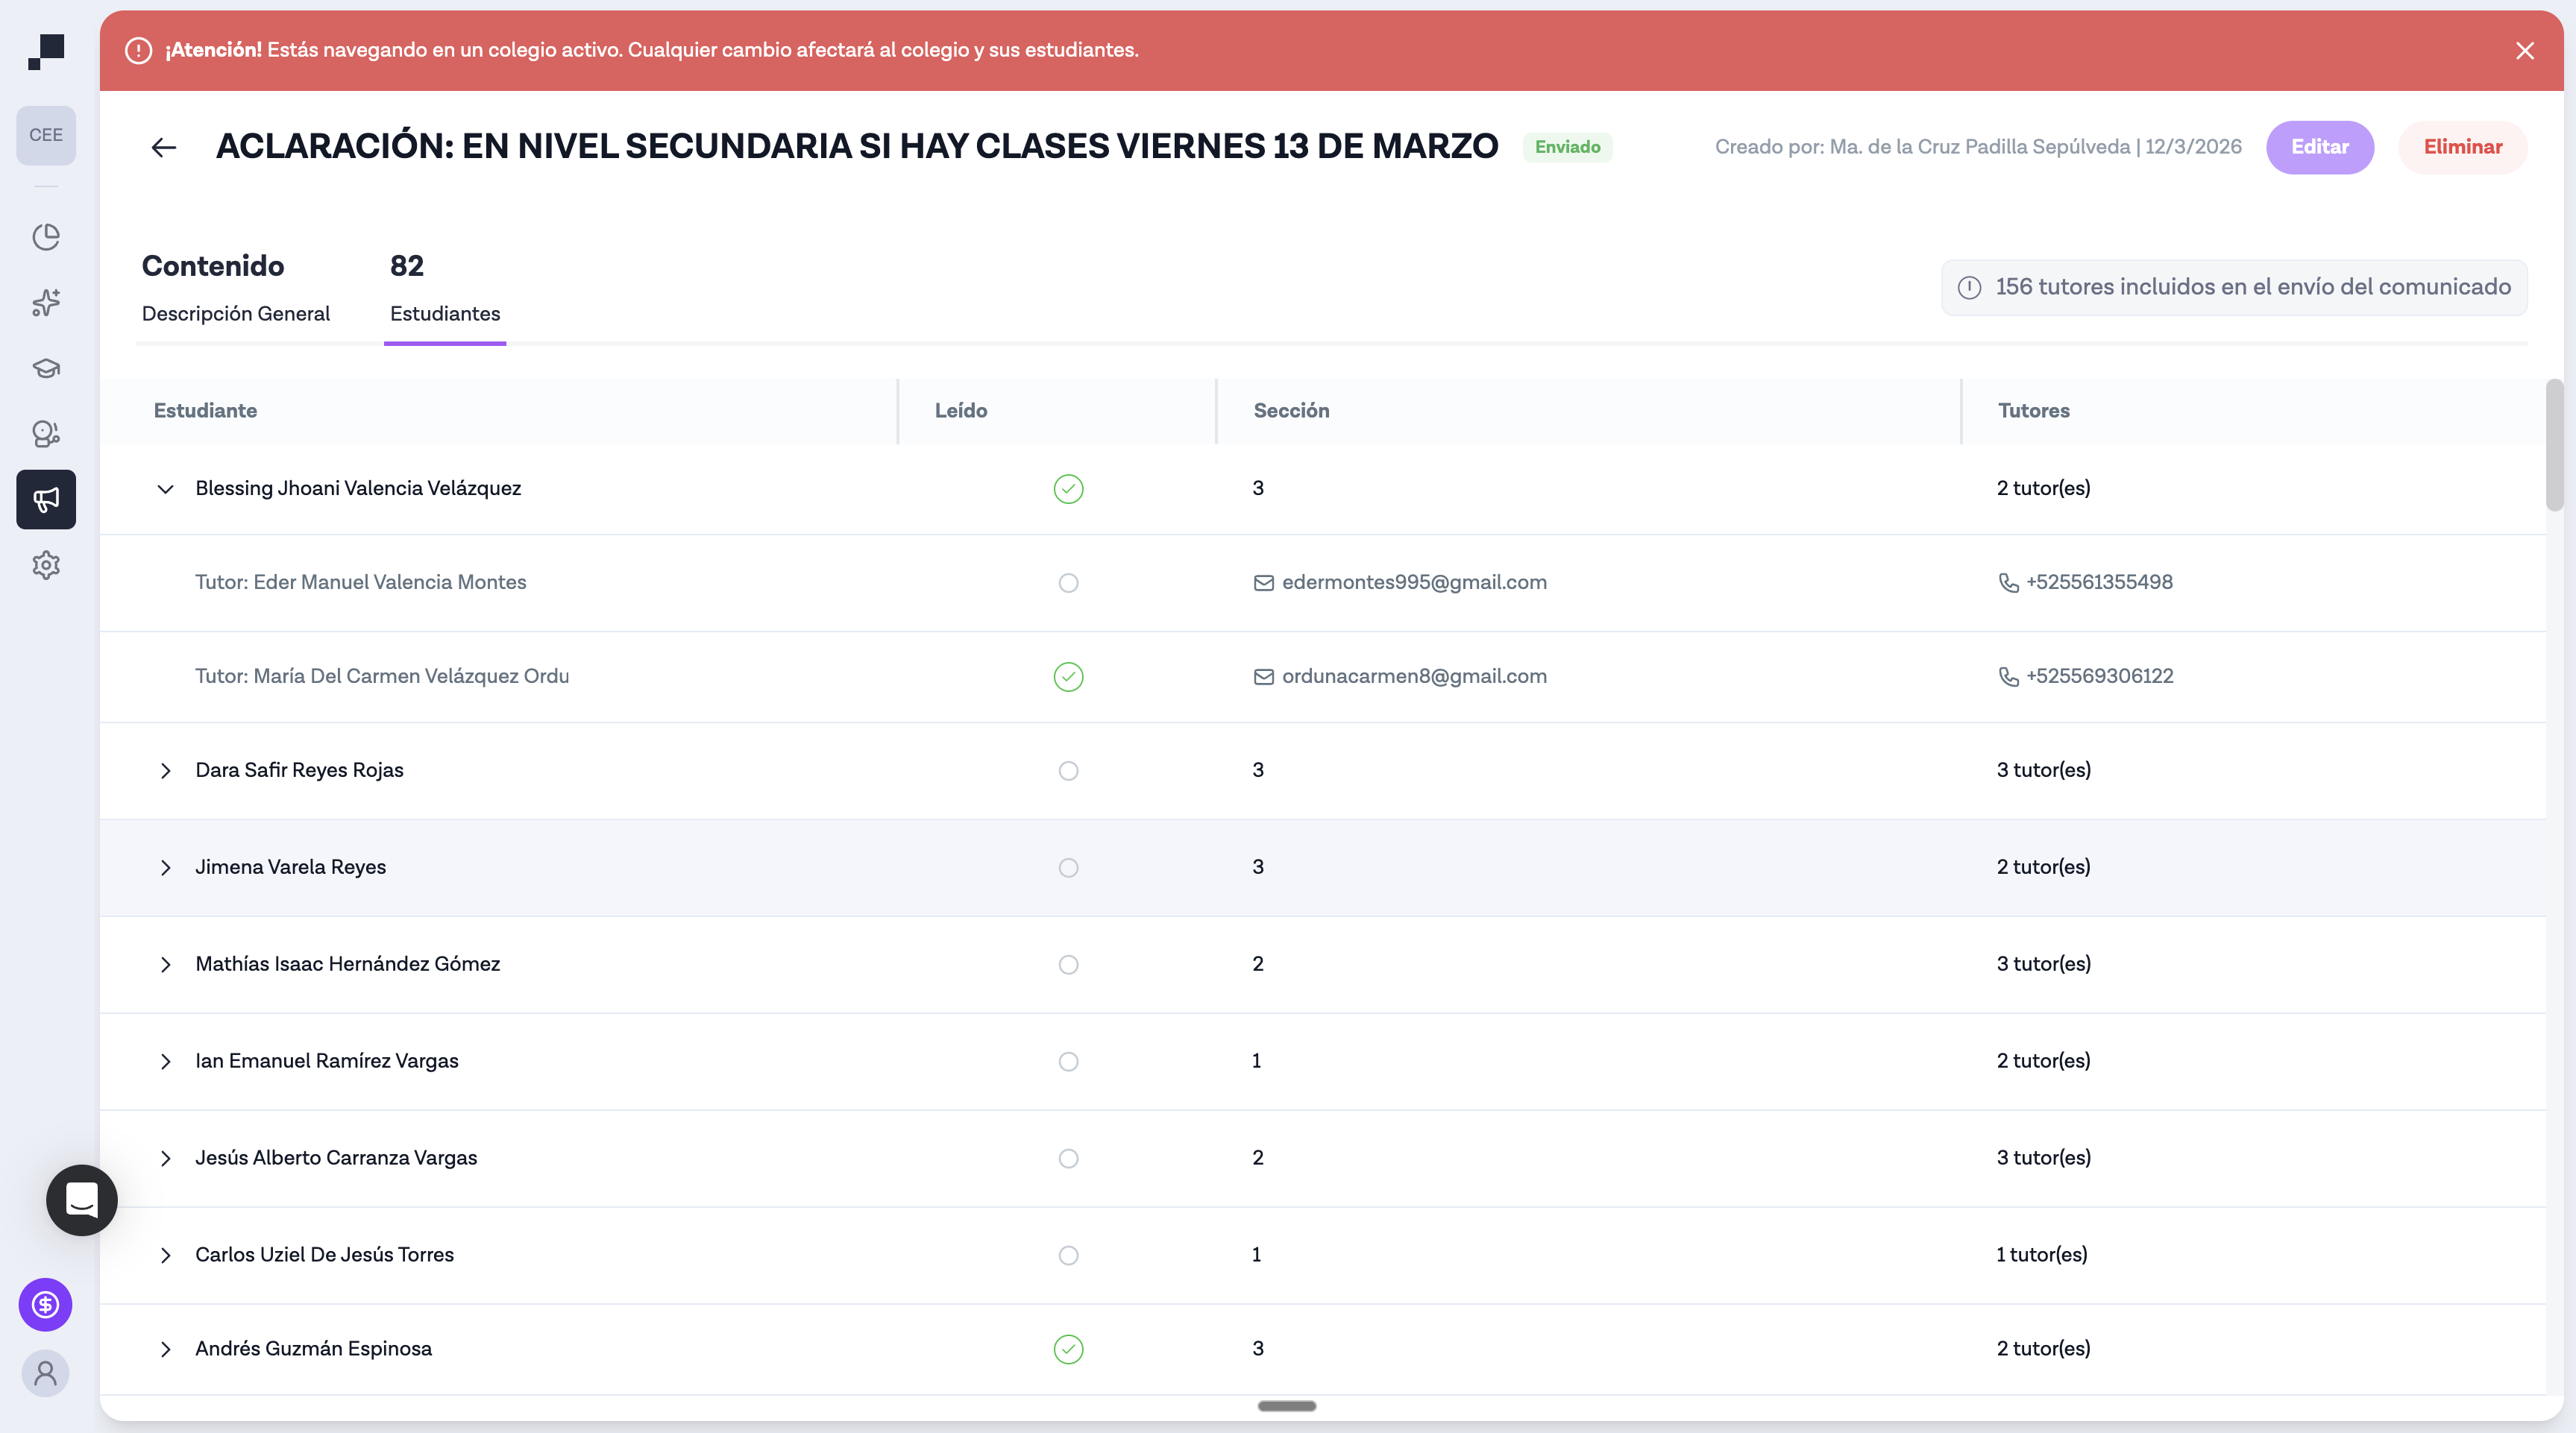Click the purple dollar payments icon
The height and width of the screenshot is (1433, 2576).
(46, 1304)
